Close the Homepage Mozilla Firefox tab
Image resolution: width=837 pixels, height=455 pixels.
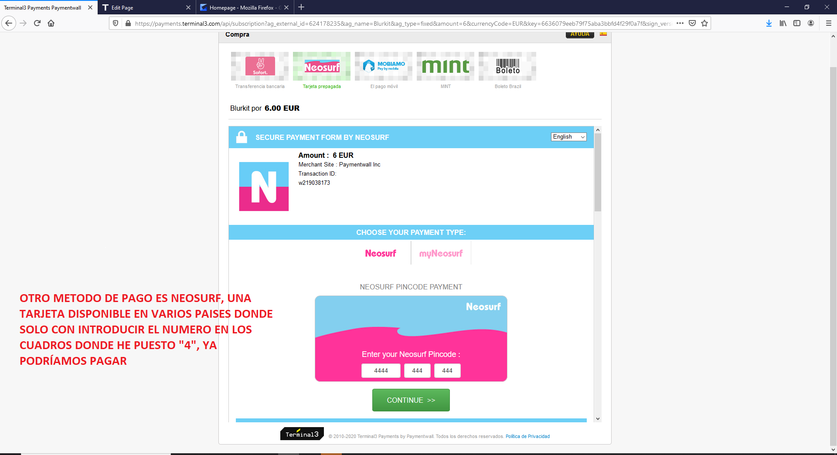(x=286, y=7)
